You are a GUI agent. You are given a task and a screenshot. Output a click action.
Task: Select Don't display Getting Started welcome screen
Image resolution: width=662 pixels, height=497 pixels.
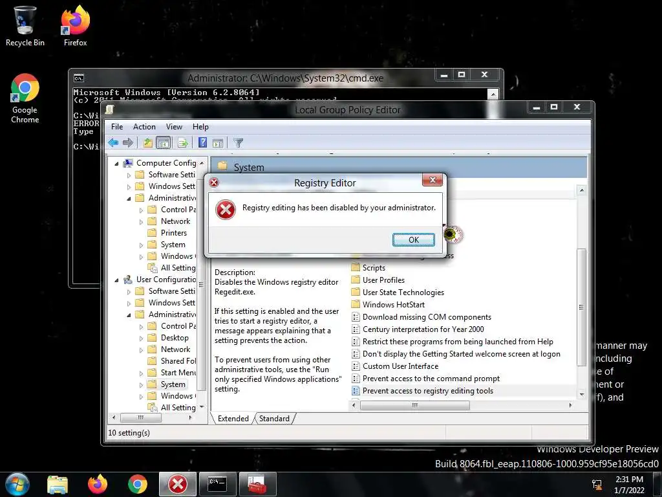(462, 354)
